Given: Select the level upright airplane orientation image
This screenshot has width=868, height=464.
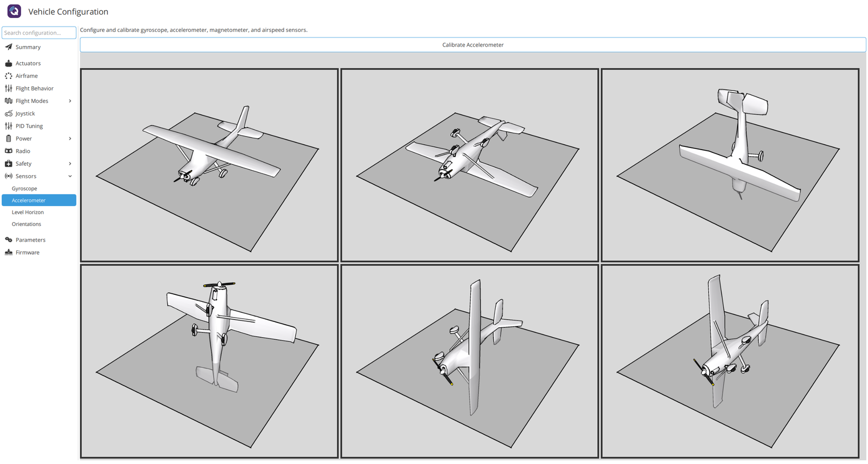Looking at the screenshot, I should click(209, 165).
